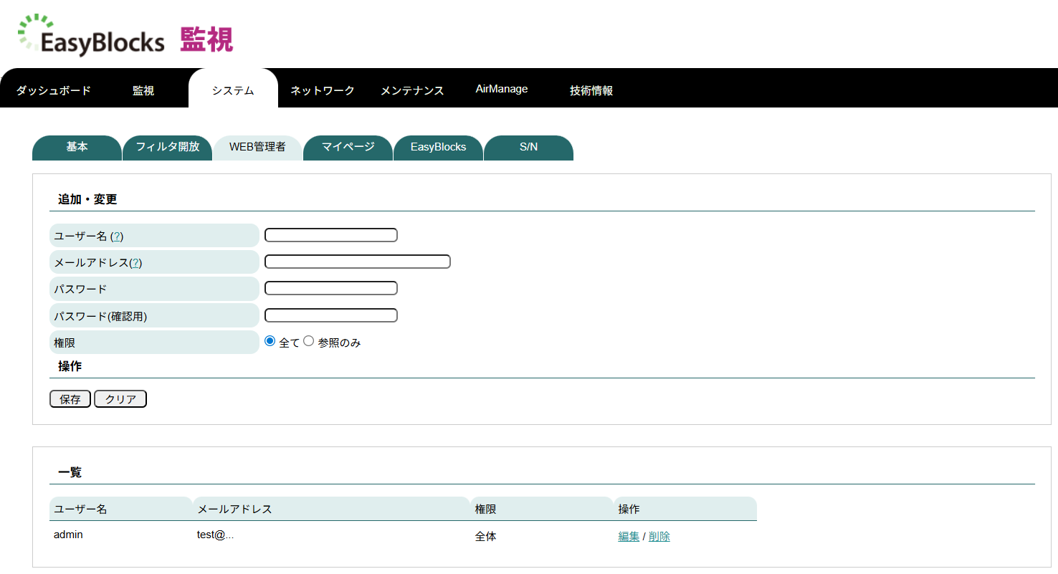Select the 全て permission radio button
The image size is (1058, 574).
[x=269, y=341]
